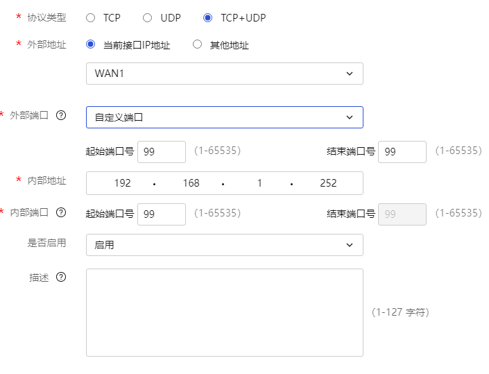Viewport: 489px width, 374px height.
Task: Click the first IP octet 192
Action: pyautogui.click(x=122, y=183)
